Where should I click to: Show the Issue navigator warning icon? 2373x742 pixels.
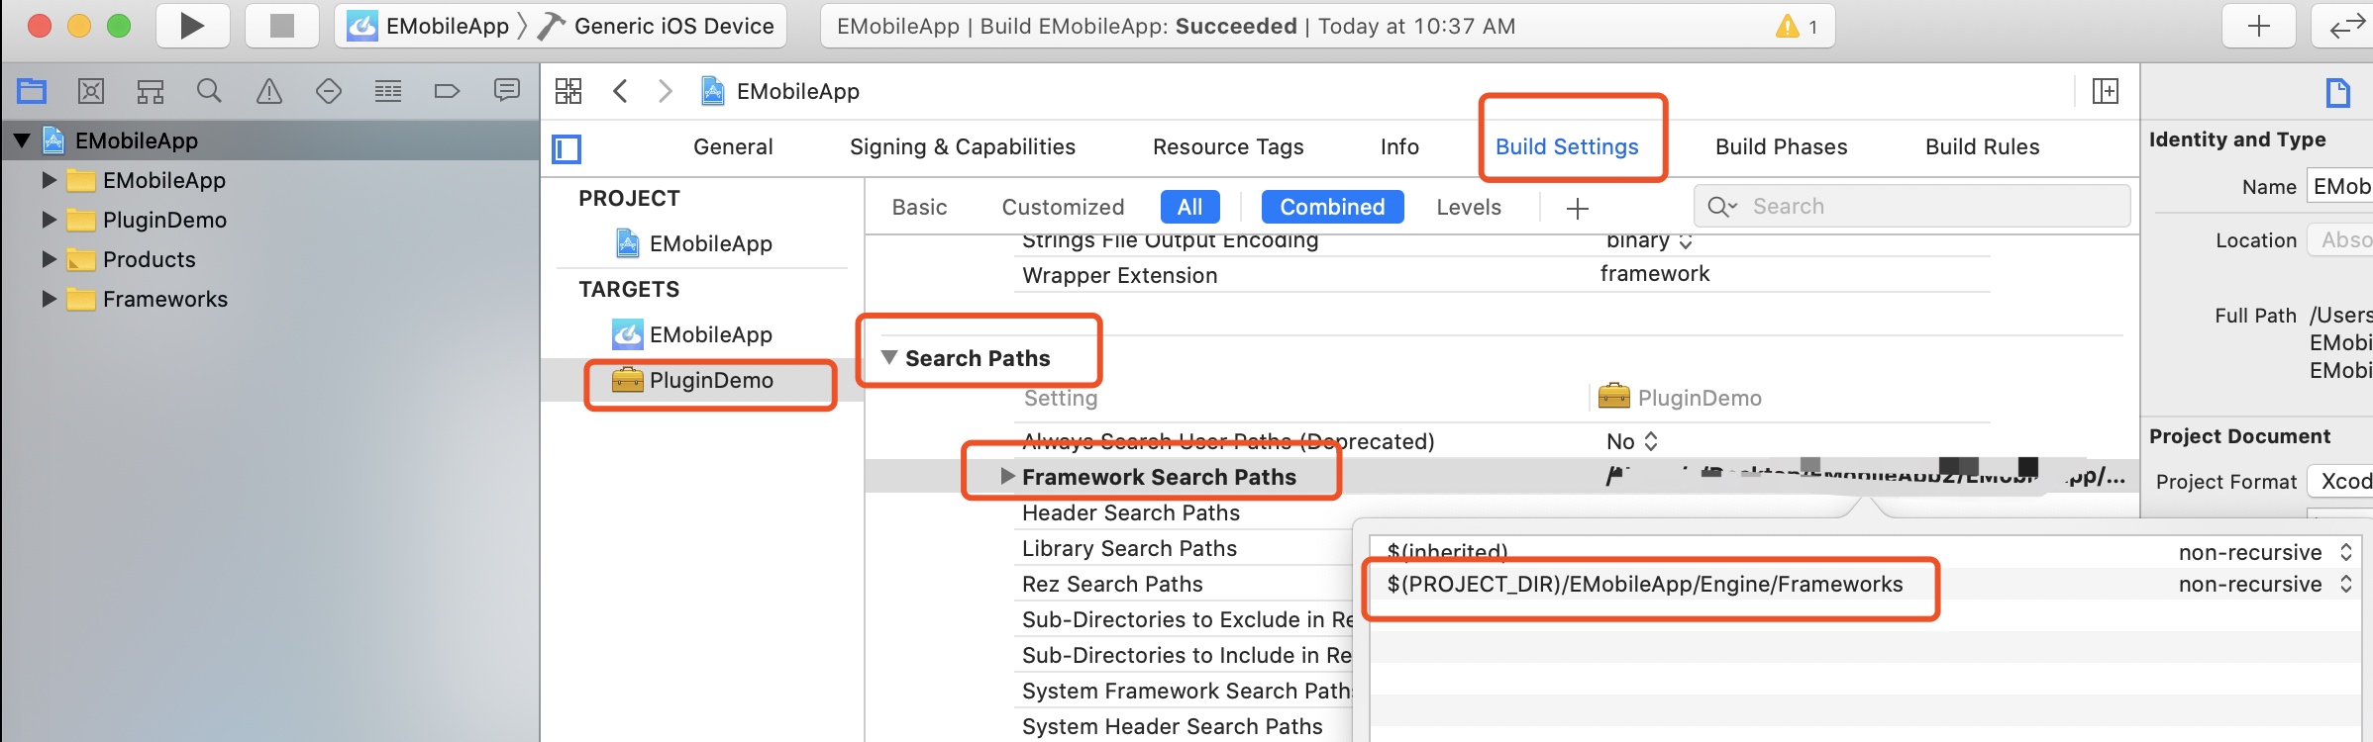tap(268, 92)
